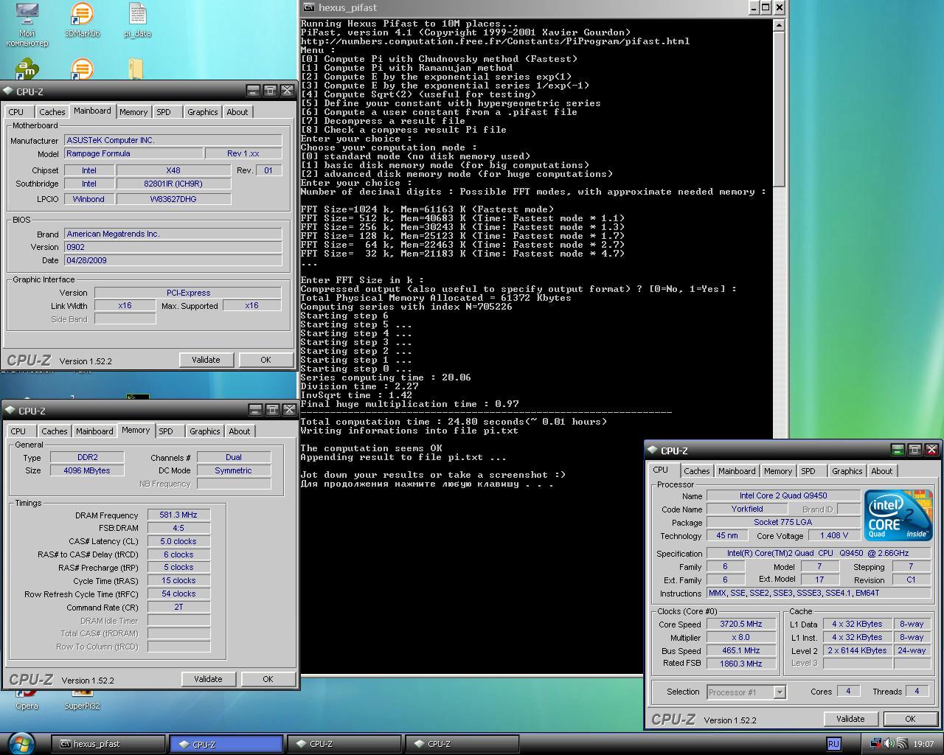Click Validate in the Mainboard CPU-Z window

point(206,360)
